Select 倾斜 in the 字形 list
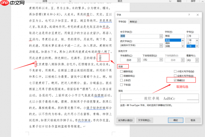This screenshot has height=137, width=205. click(x=173, y=43)
